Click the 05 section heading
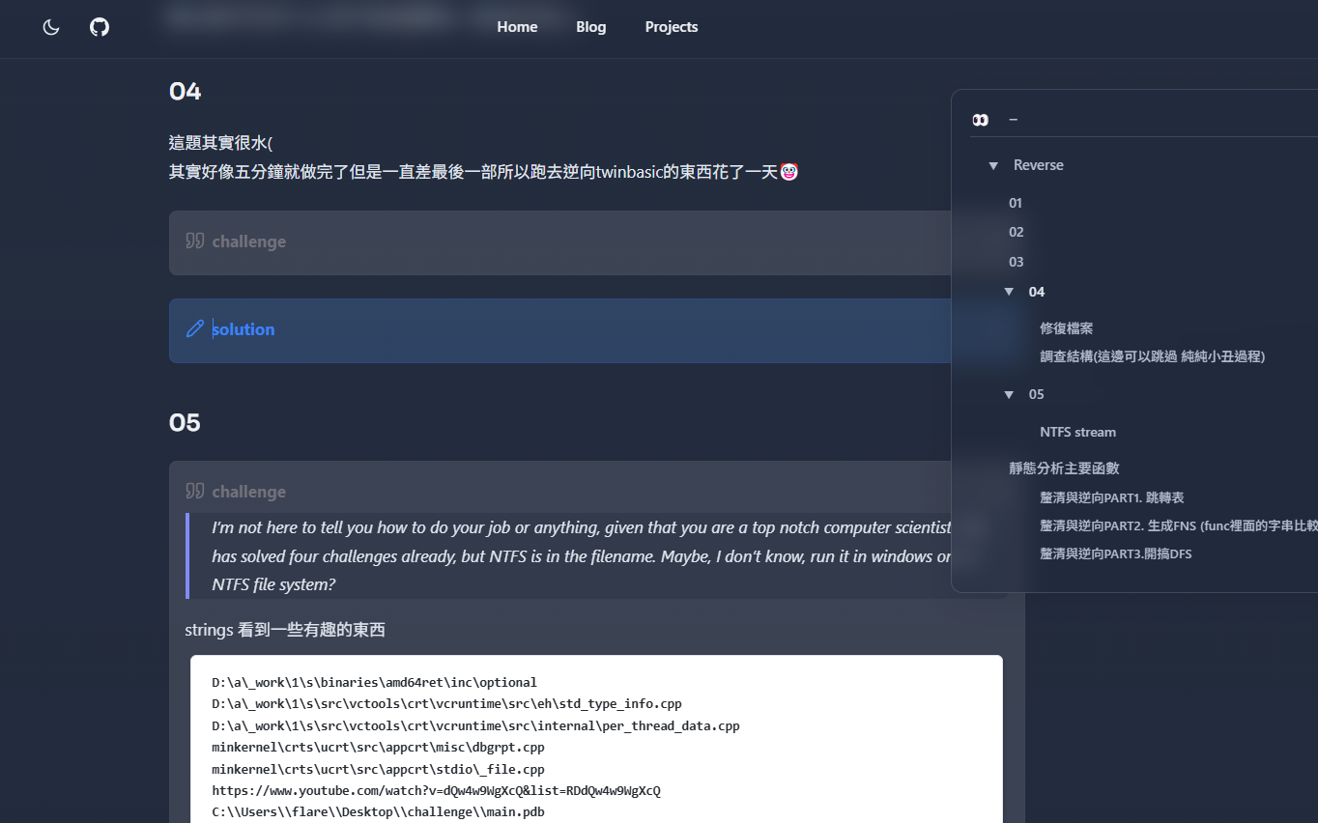This screenshot has height=823, width=1318. (x=185, y=422)
